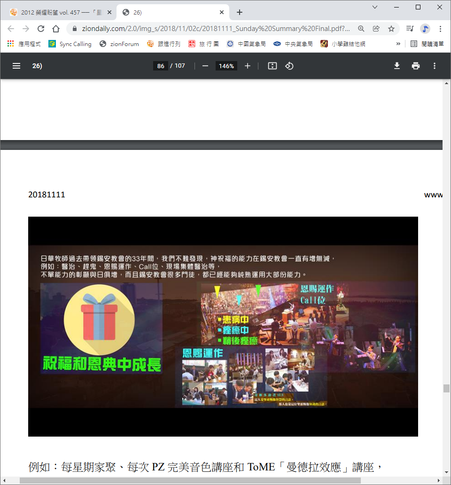Open the 旅行團 bookmark

[203, 44]
